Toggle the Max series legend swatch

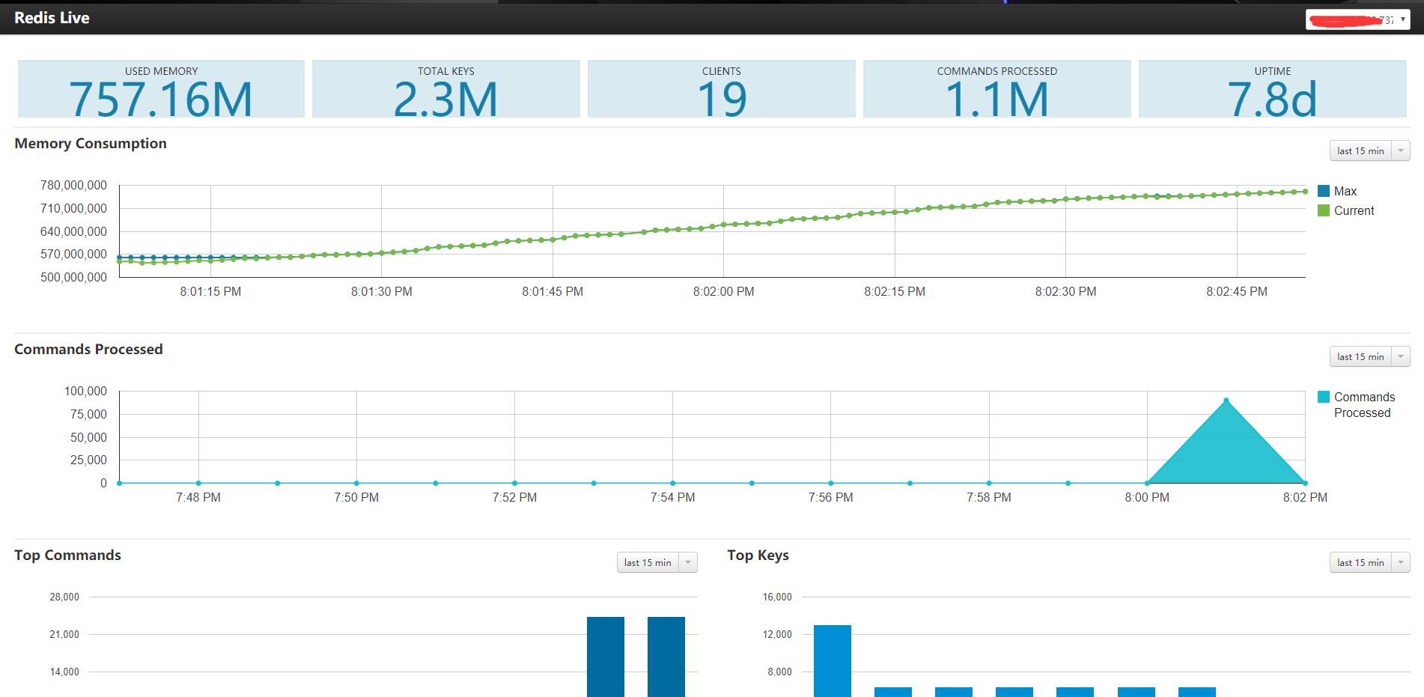click(x=1324, y=191)
